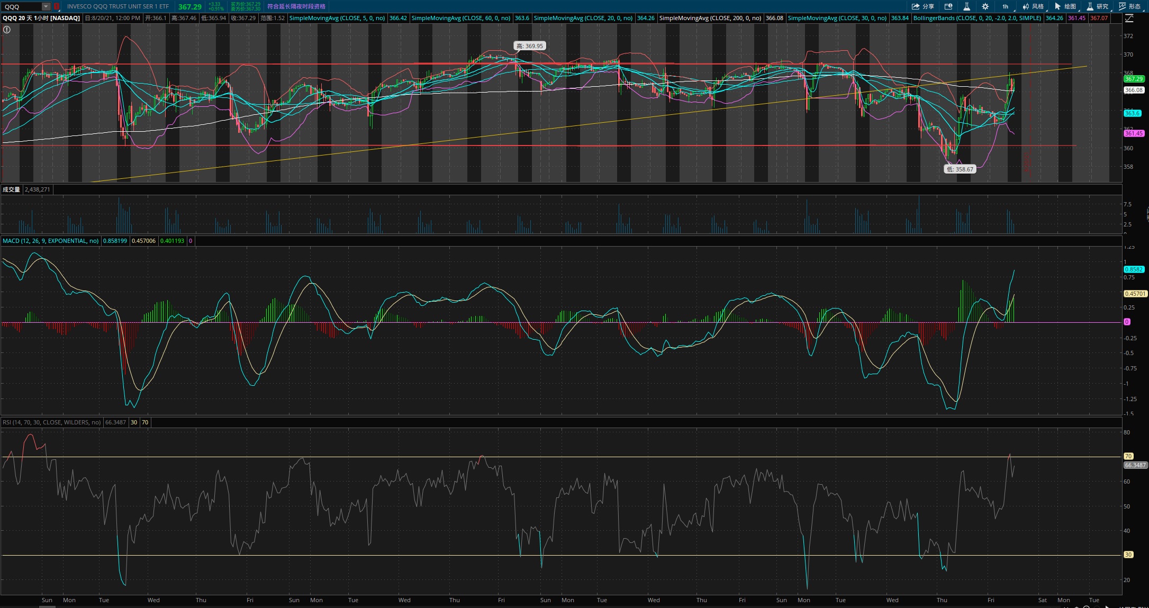The width and height of the screenshot is (1149, 608).
Task: Click the 66.3487 RSI axis tag
Action: tap(1135, 465)
